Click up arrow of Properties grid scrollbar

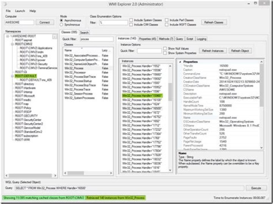261,62
